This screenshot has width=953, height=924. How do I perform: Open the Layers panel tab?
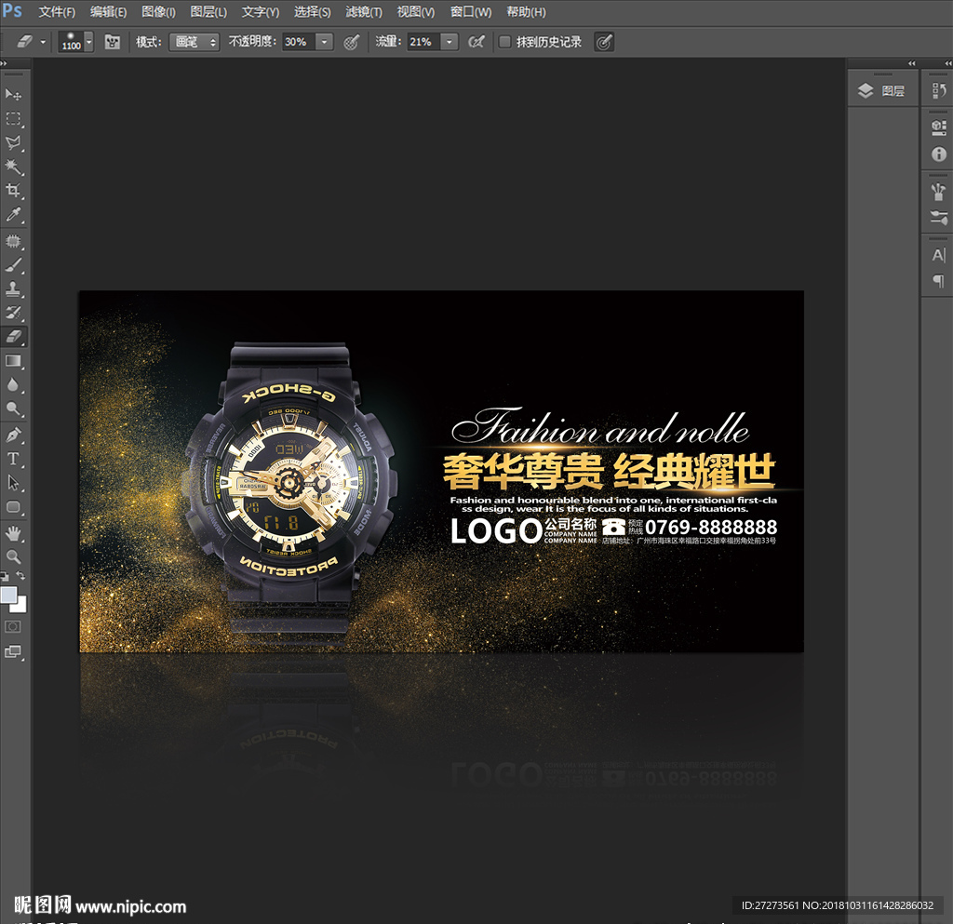pyautogui.click(x=882, y=91)
